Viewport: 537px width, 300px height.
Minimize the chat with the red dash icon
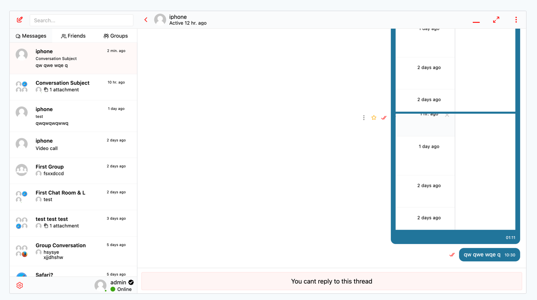coord(476,21)
